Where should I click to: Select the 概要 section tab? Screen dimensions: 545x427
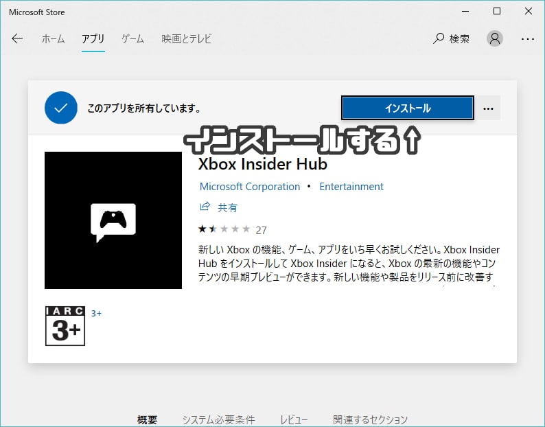coord(147,419)
